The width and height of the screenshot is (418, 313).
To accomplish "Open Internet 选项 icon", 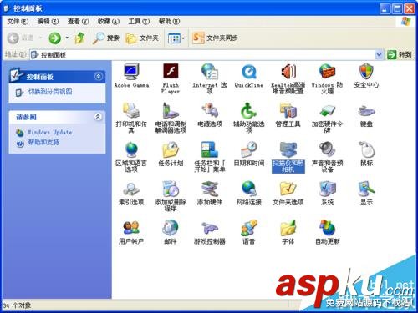I will click(210, 71).
